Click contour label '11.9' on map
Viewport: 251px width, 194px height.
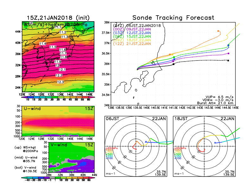58,62
